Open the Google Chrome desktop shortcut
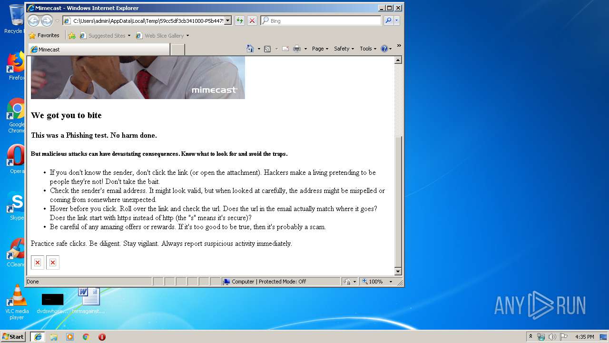609x343 pixels. 16,115
